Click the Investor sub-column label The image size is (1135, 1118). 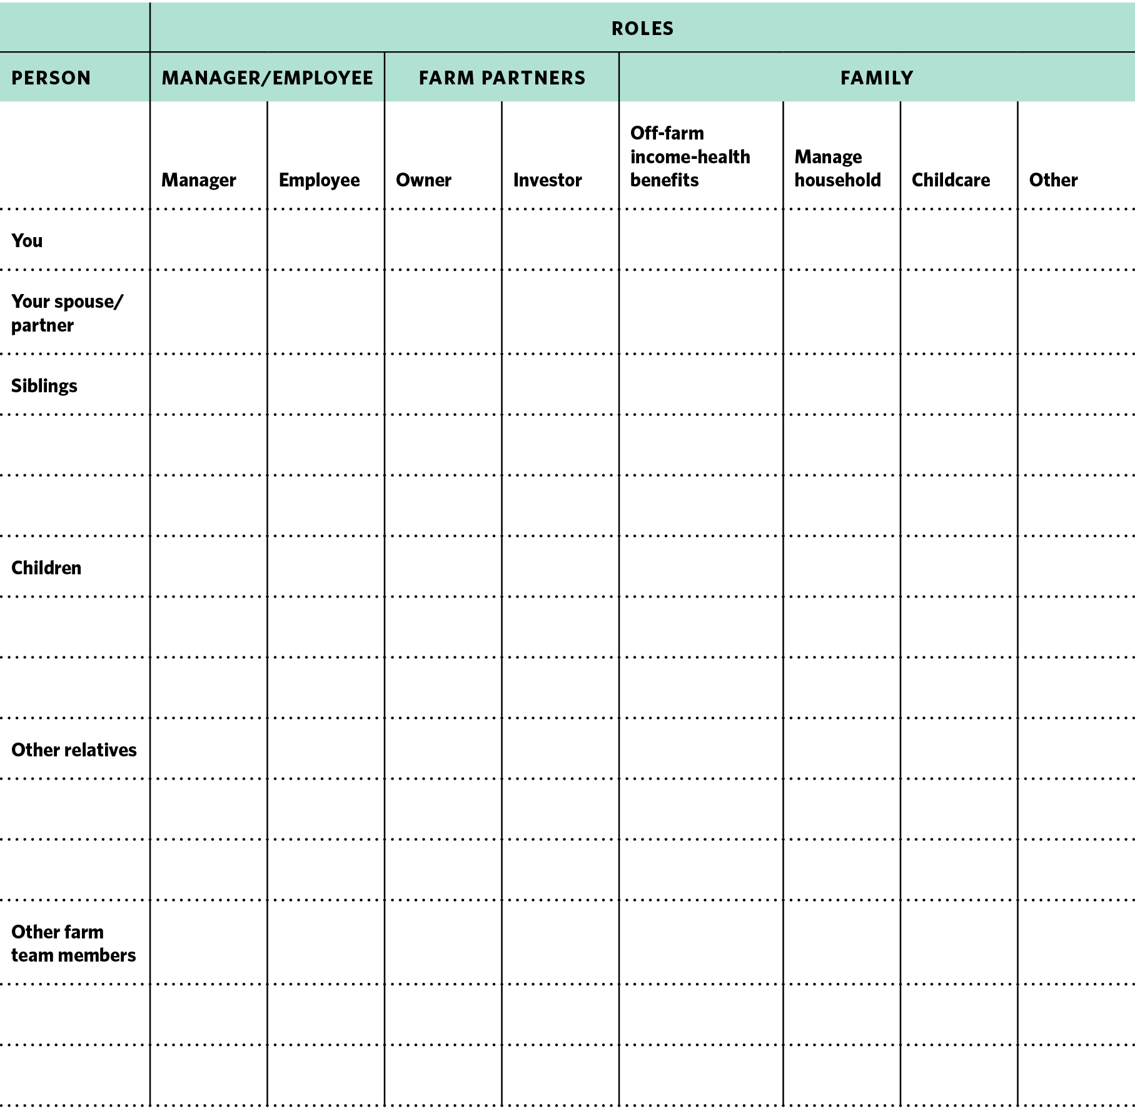pos(547,180)
